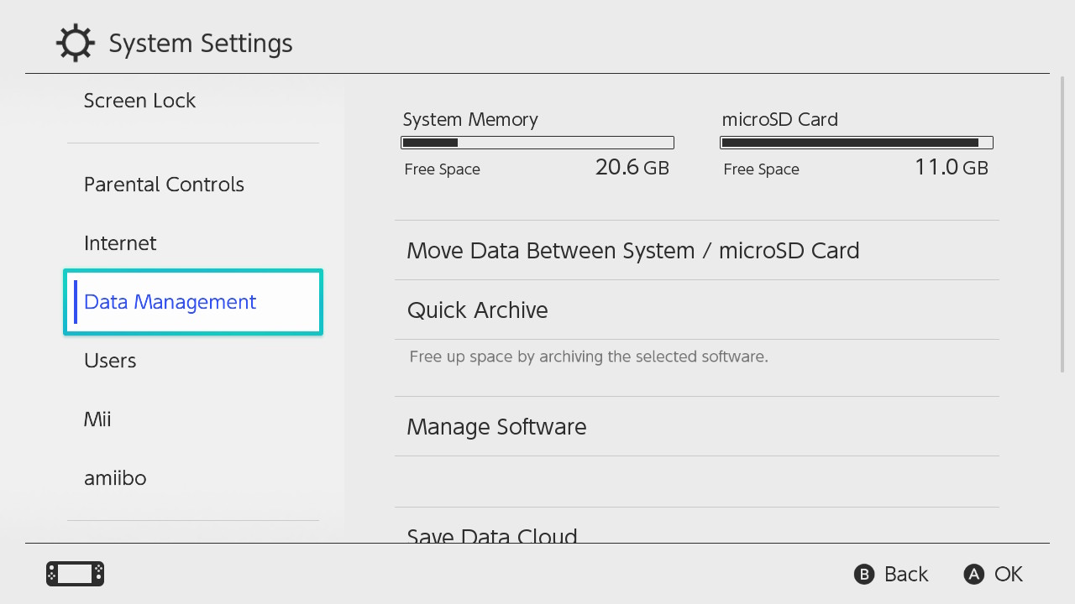
Task: Select the Data Management sidebar item
Action: tap(170, 302)
